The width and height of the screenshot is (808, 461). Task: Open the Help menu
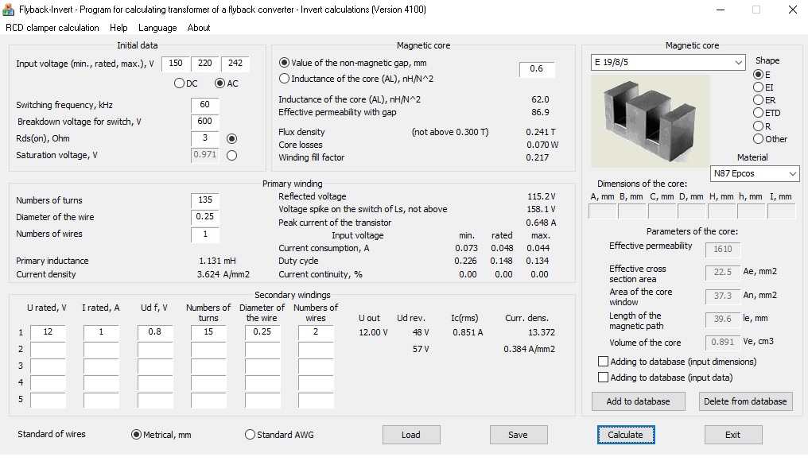[x=118, y=28]
